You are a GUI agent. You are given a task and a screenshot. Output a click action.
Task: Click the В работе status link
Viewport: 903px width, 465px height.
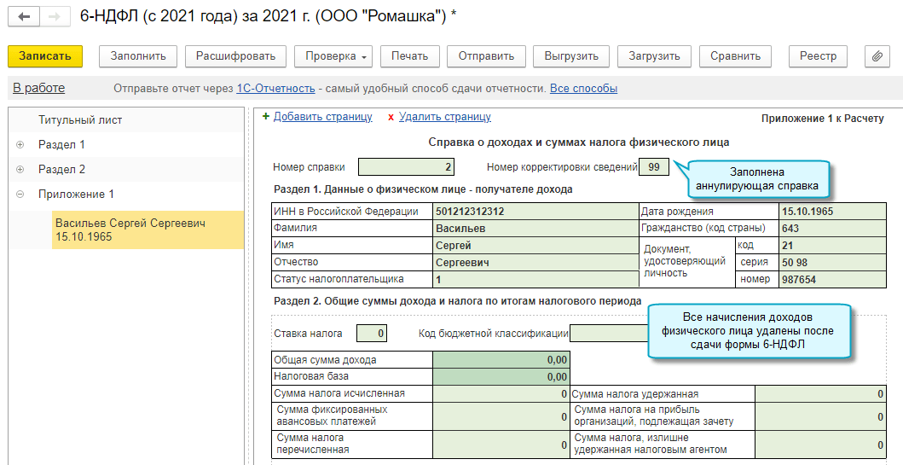(x=38, y=88)
